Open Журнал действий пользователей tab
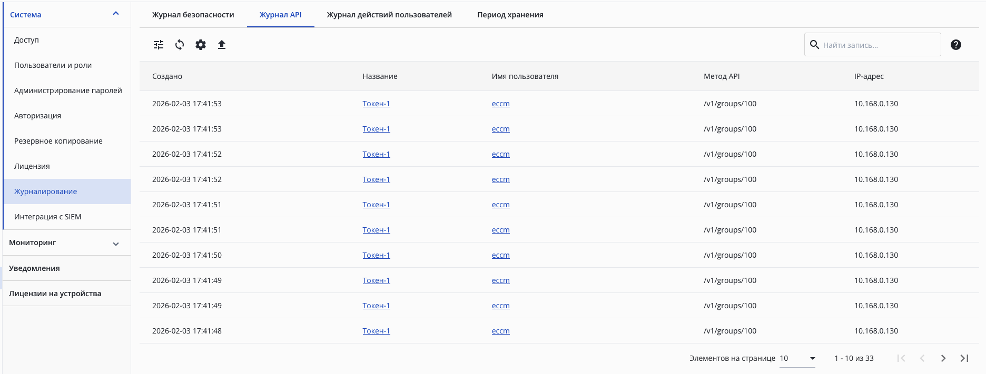 click(x=389, y=15)
